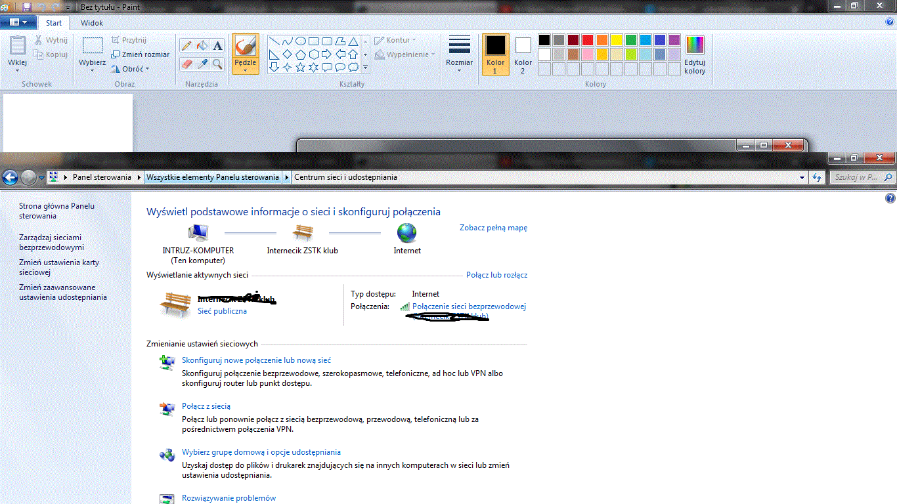Switch to the Widok ribbon tab
Image resolution: width=897 pixels, height=504 pixels.
click(91, 22)
